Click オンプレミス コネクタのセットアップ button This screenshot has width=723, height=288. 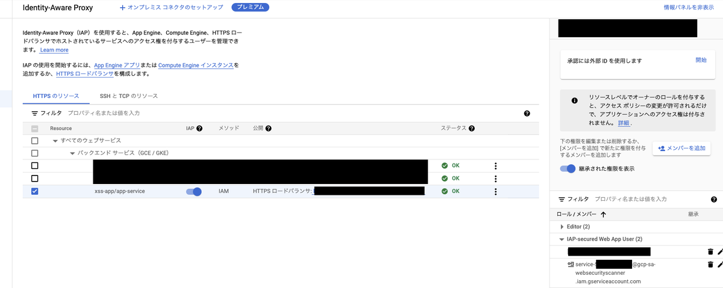[172, 7]
